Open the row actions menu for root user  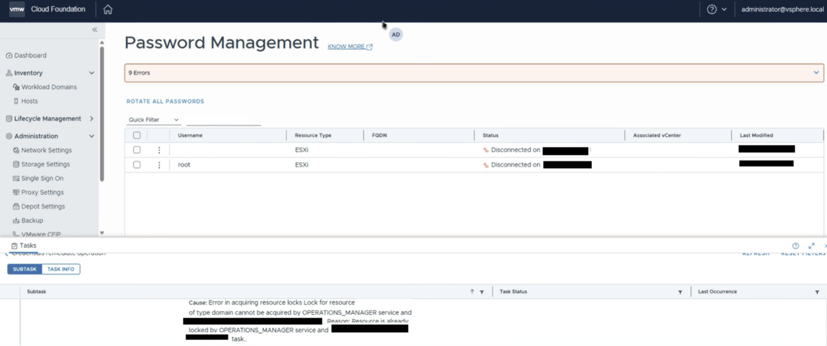[x=159, y=165]
